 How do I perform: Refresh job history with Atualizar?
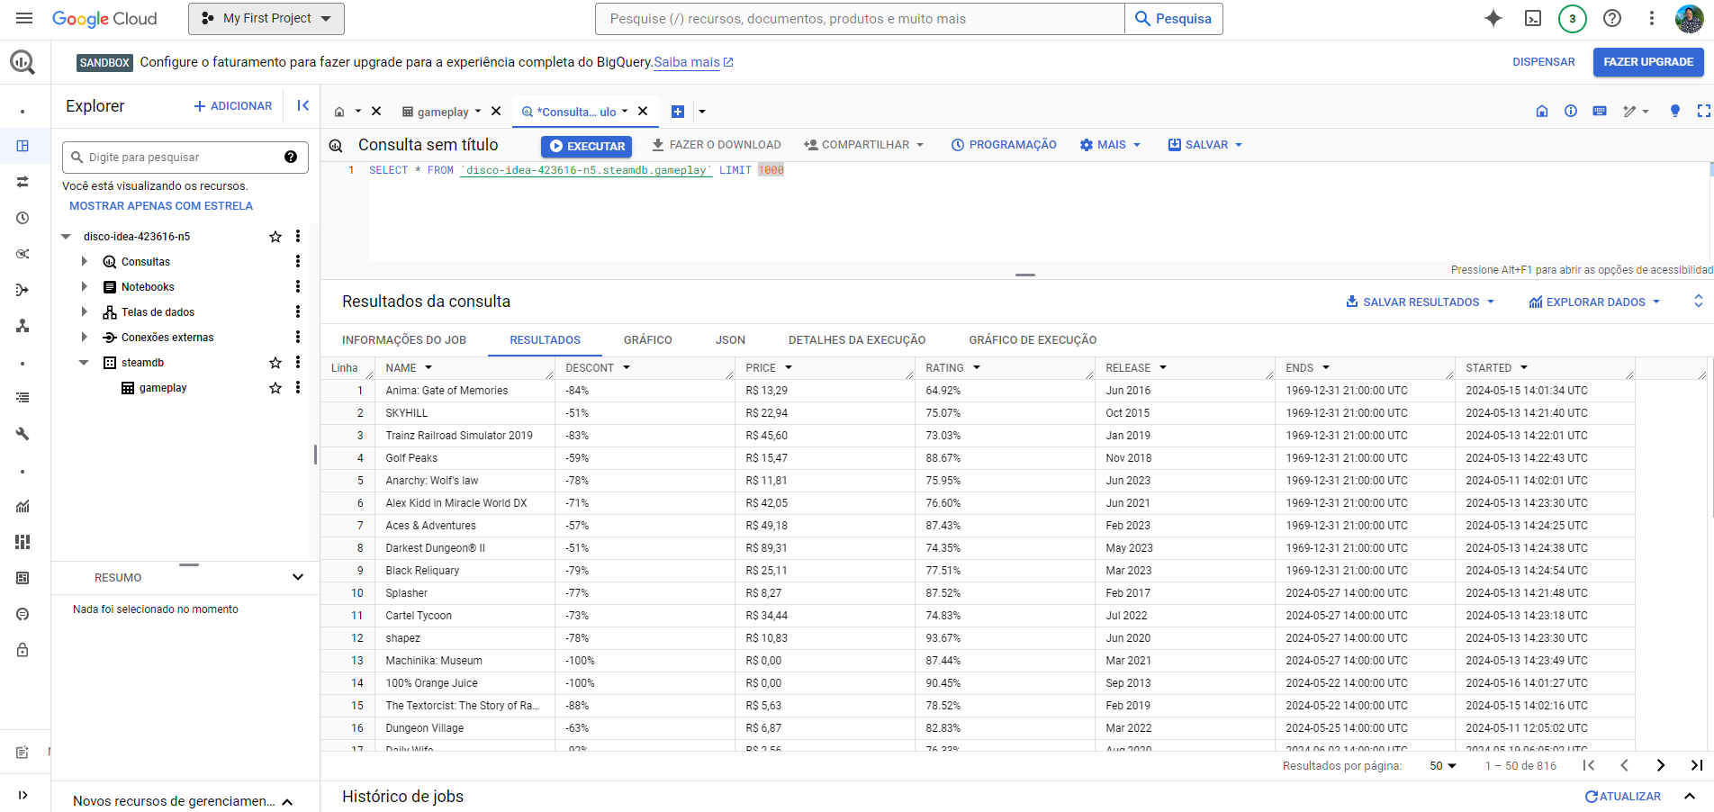[x=1623, y=797]
